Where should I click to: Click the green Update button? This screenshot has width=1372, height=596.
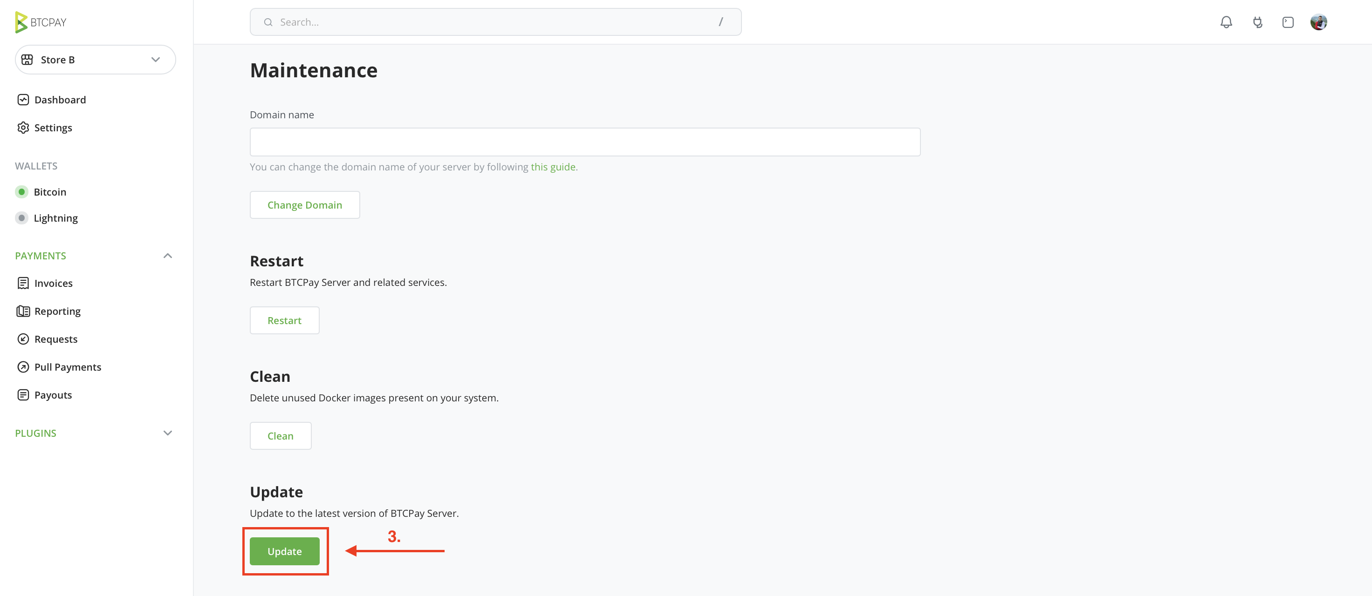(x=284, y=551)
